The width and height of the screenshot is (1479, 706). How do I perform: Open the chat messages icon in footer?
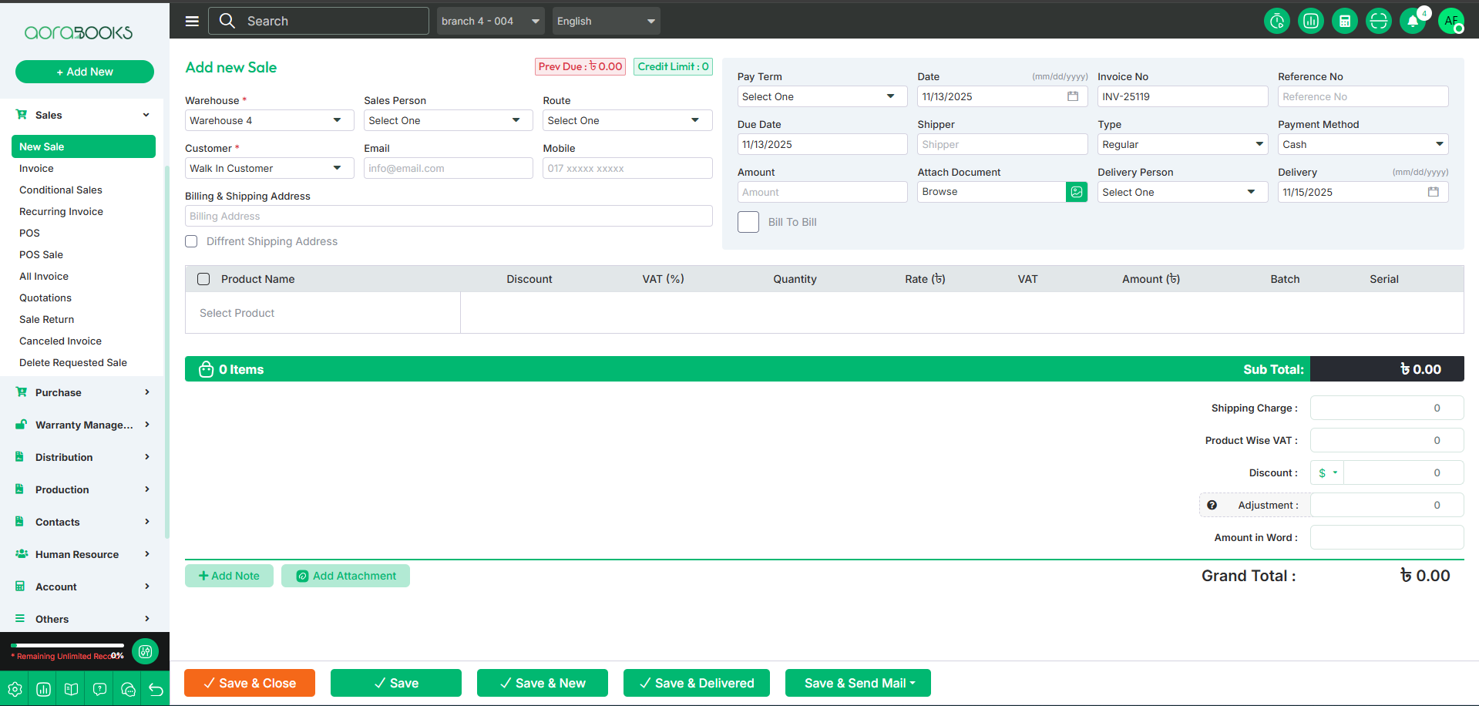[128, 689]
